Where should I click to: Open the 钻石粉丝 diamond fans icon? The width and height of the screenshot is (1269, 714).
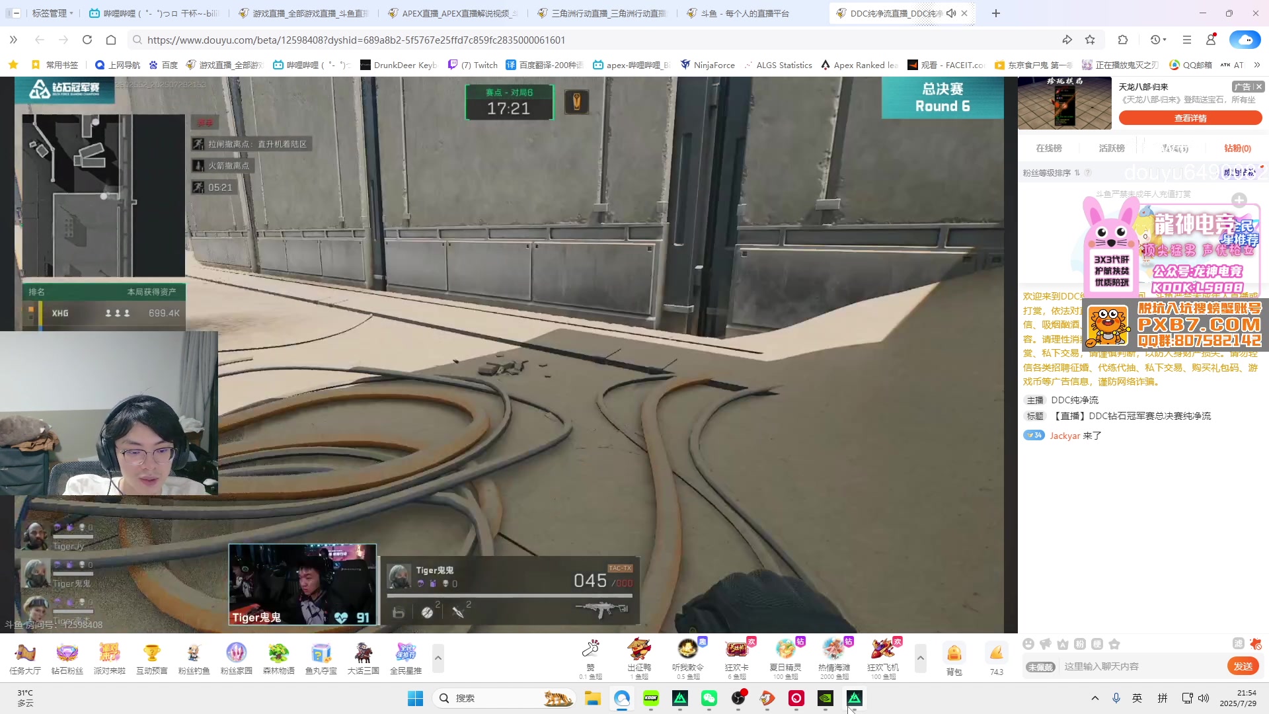67,658
